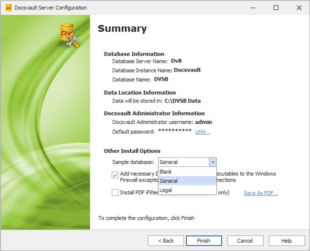This screenshot has height=251, width=310.
Task: Pick Legal from the sample database list
Action: (x=187, y=190)
